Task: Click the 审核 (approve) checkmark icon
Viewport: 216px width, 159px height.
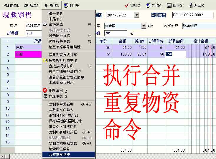Action: (127, 6)
